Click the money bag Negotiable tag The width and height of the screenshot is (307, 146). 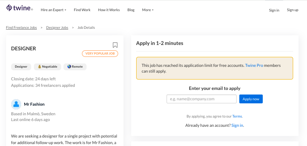[x=47, y=66]
